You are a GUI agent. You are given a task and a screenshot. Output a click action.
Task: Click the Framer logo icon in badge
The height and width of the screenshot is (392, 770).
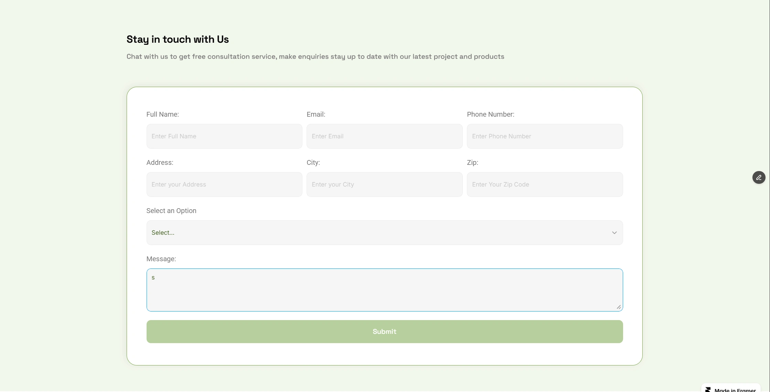pyautogui.click(x=708, y=390)
